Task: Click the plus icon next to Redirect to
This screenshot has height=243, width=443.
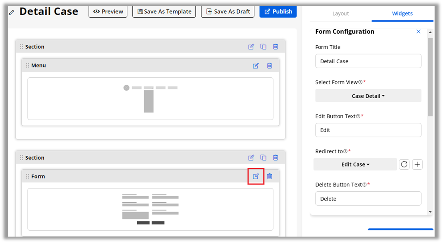Action: [x=417, y=165]
